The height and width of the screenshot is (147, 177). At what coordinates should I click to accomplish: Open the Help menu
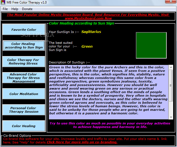tap(15, 9)
